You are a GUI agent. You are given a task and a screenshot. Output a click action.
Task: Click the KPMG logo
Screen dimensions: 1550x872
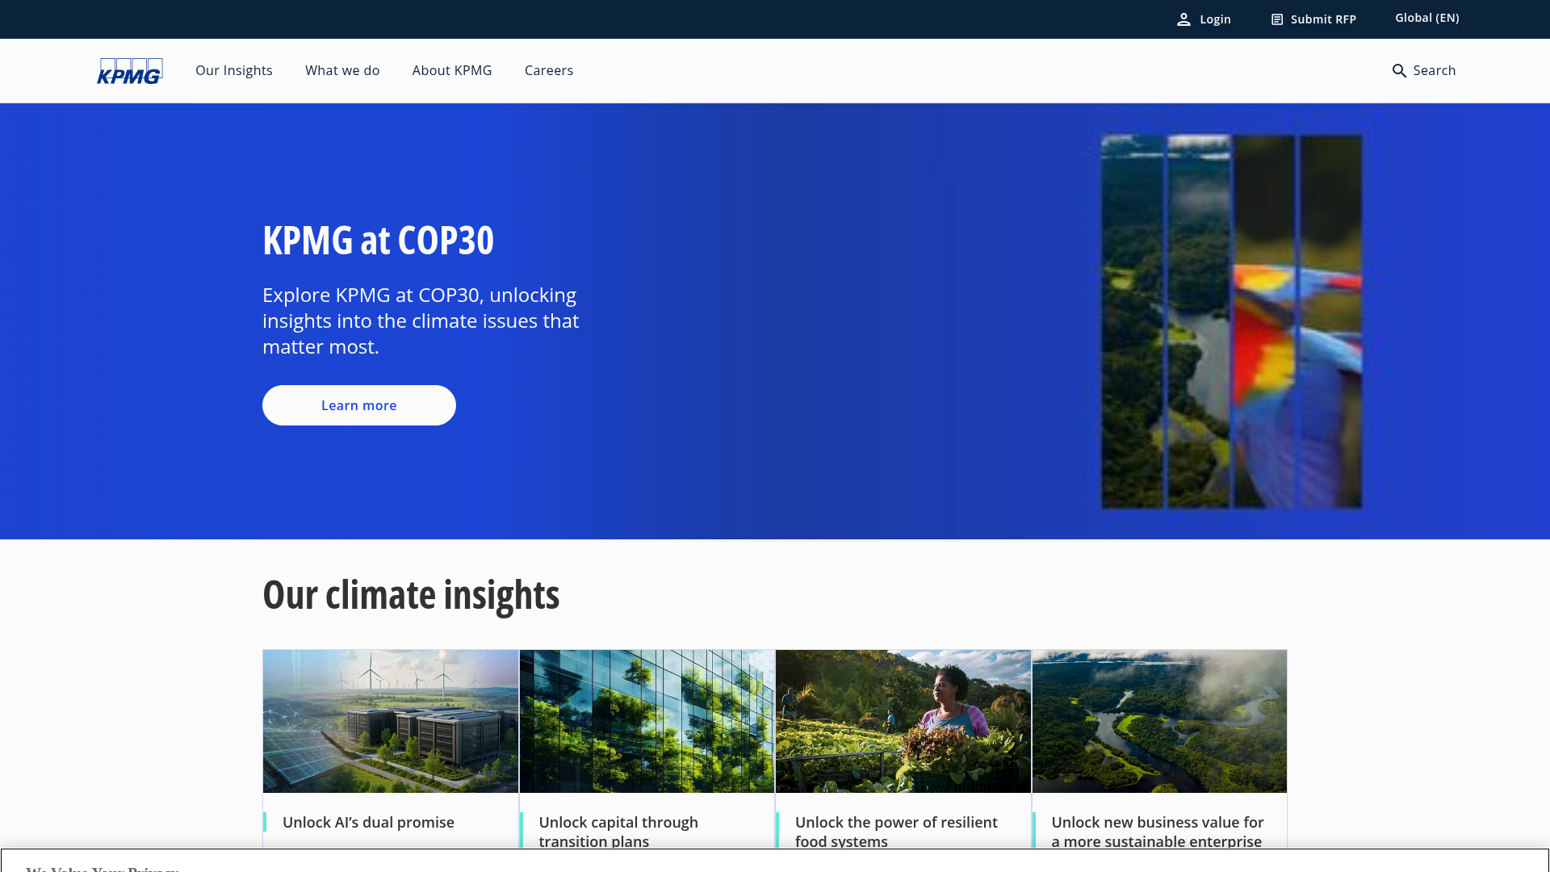[x=129, y=70]
